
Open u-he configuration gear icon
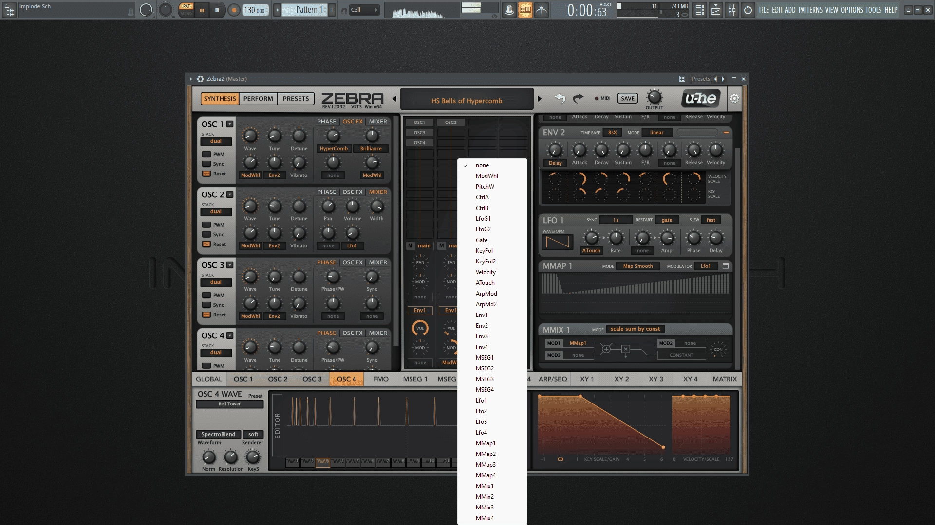(734, 99)
